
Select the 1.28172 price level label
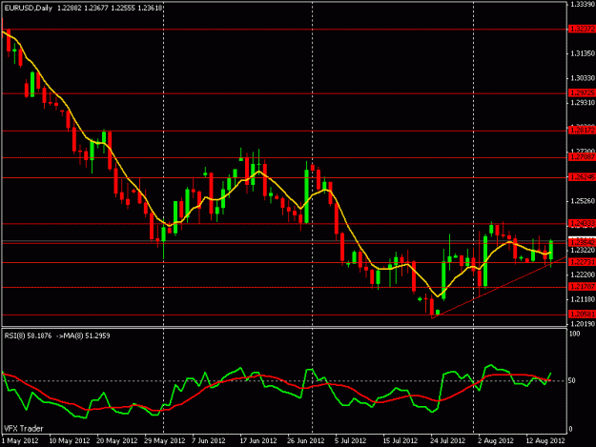pyautogui.click(x=582, y=131)
